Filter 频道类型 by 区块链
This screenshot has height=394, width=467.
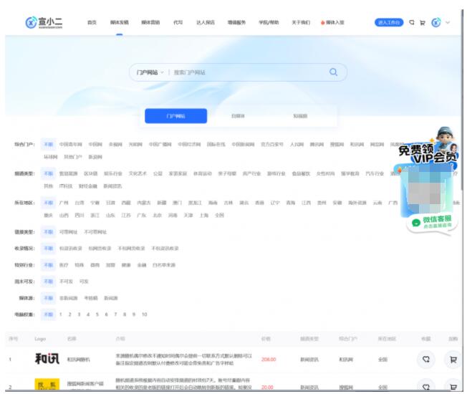point(90,173)
